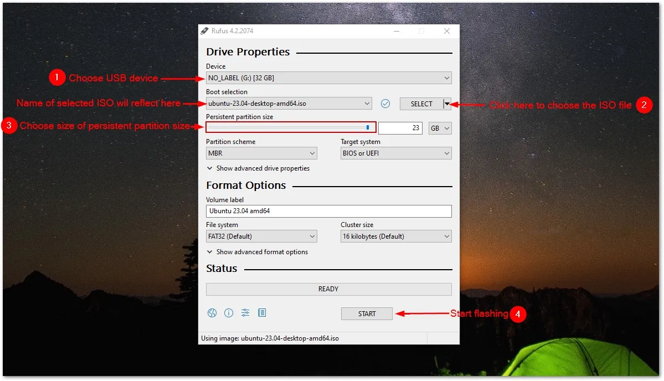
Task: Click the Volume label text field
Action: pos(328,211)
